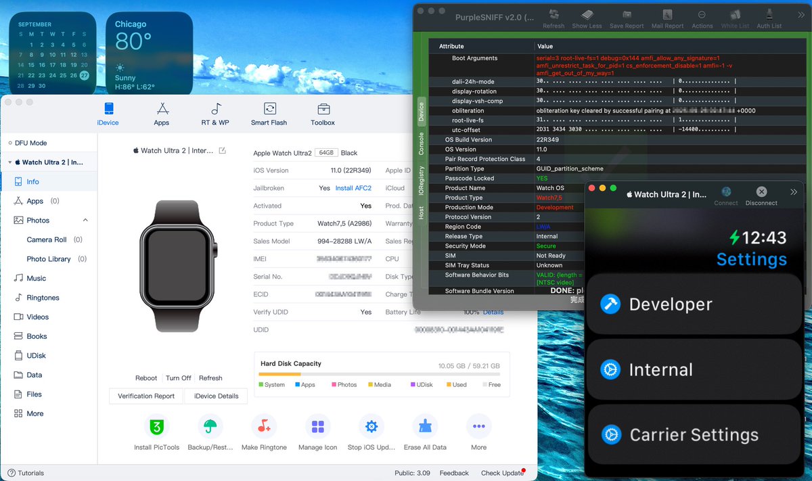Image resolution: width=812 pixels, height=481 pixels.
Task: Collapse the Watch Ultra 2 device tree
Action: tap(10, 162)
